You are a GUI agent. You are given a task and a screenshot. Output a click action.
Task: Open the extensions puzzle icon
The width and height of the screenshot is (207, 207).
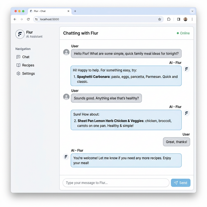click(169, 19)
